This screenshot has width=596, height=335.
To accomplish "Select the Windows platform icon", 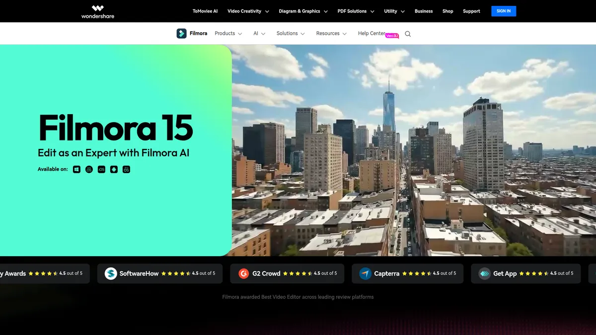I will [76, 169].
